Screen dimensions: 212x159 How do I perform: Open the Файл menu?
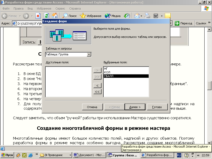tap(6, 8)
